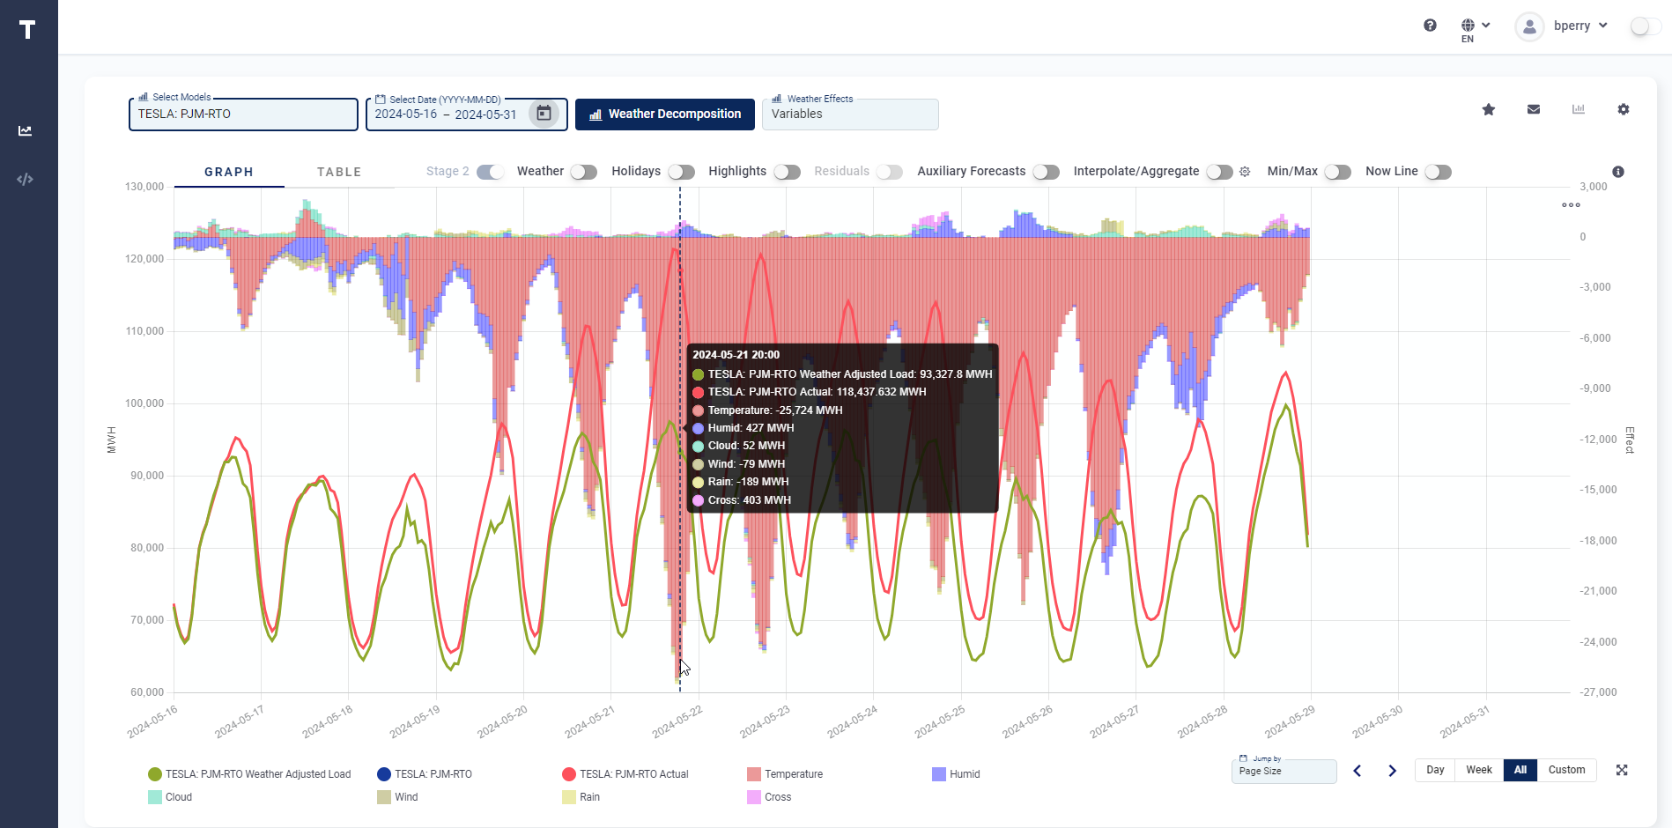
Task: Select the forecasting chart icon in sidebar
Action: (25, 130)
